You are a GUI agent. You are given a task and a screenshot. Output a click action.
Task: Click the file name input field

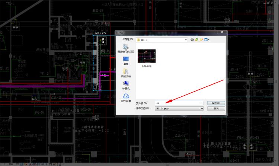point(175,103)
